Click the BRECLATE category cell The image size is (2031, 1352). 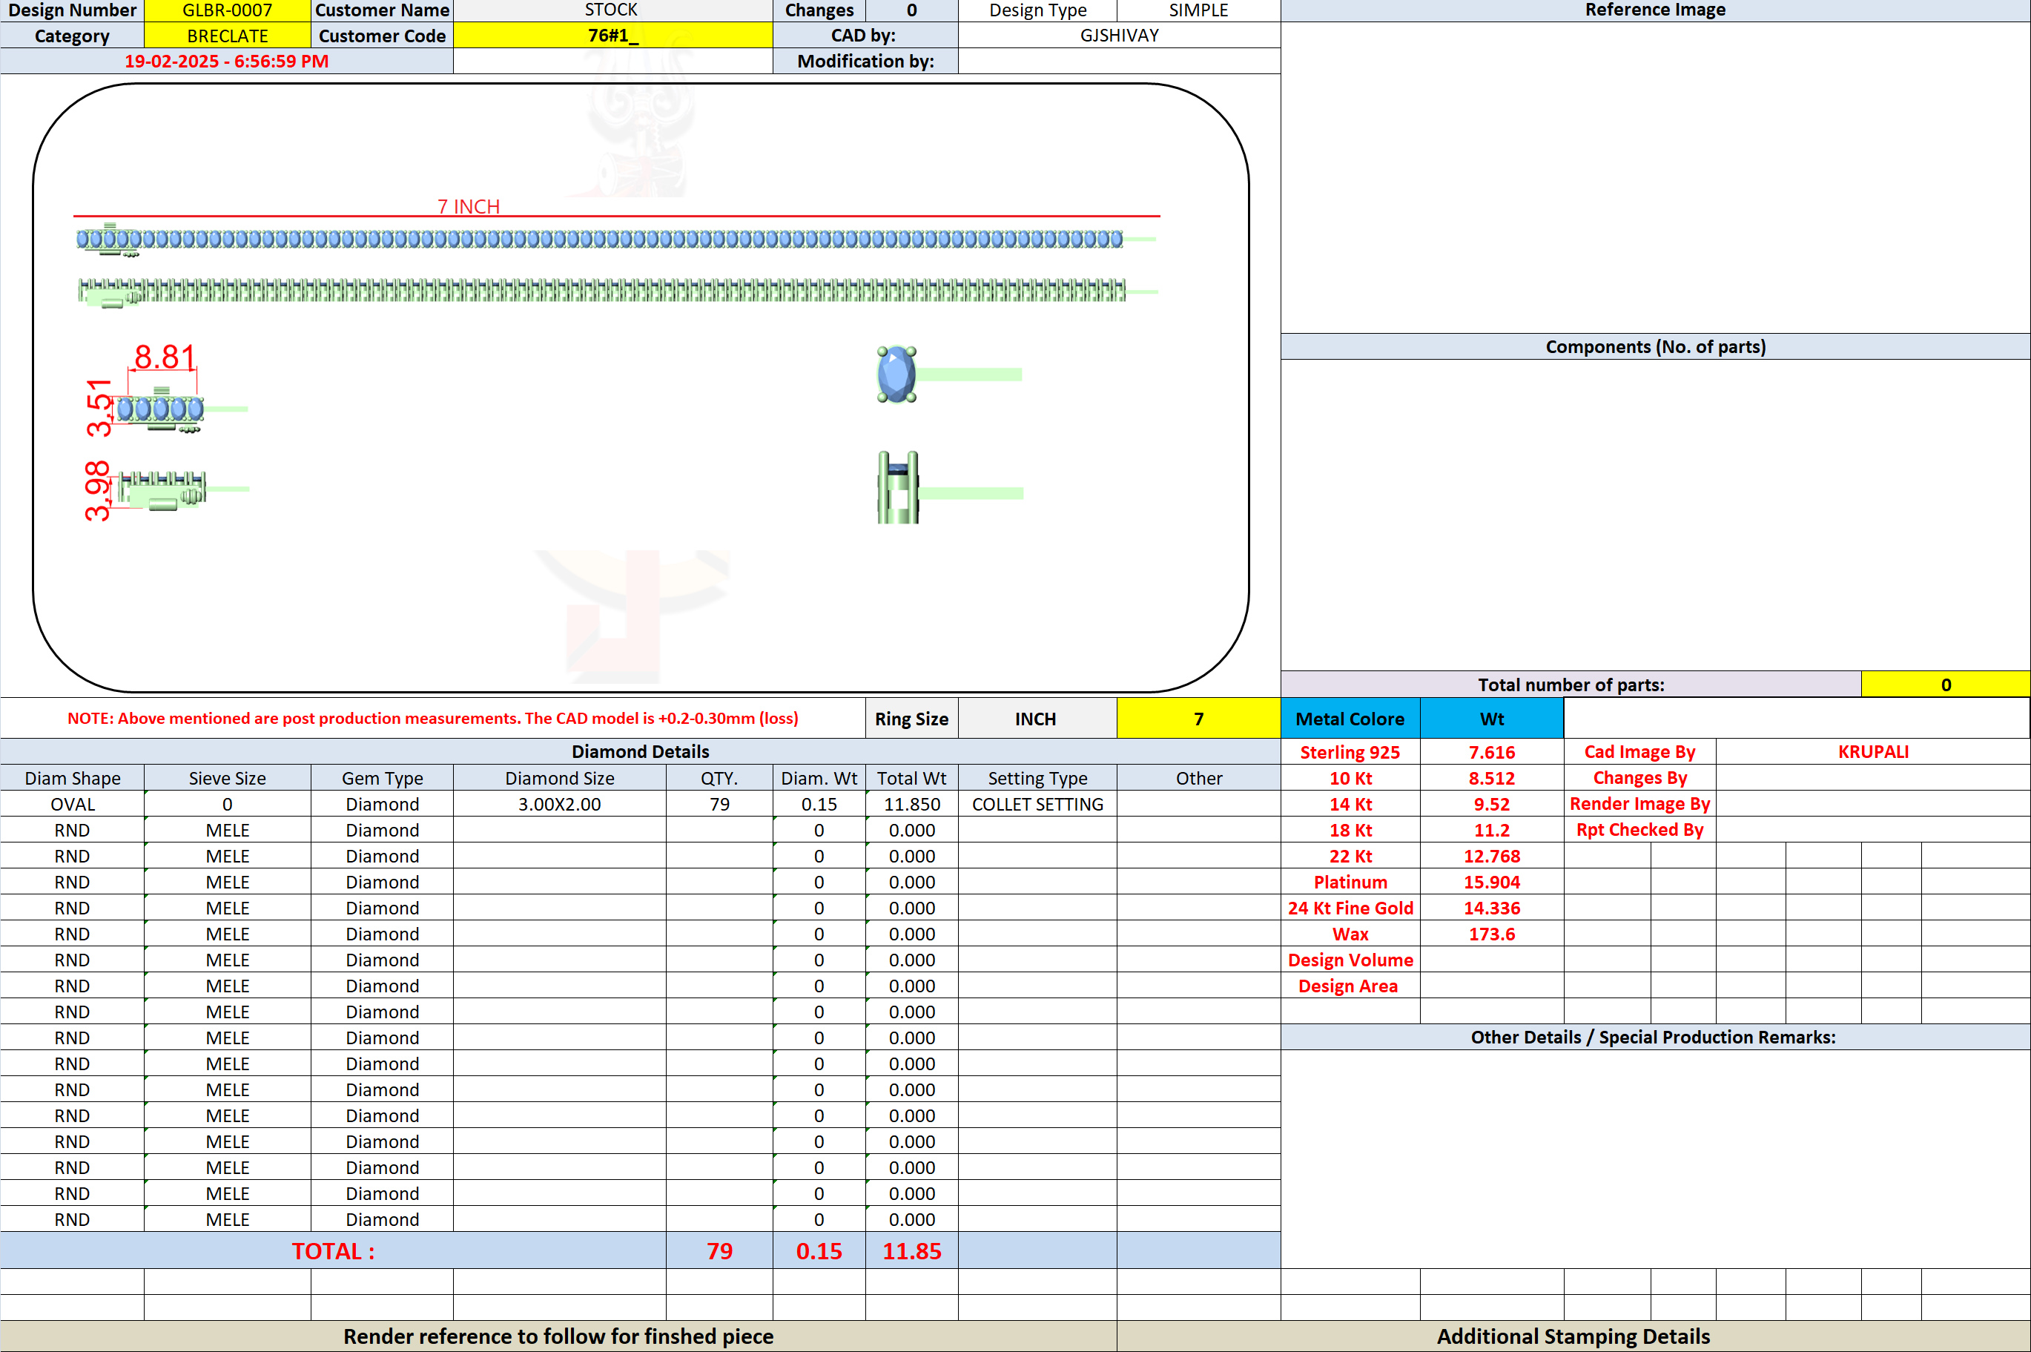pyautogui.click(x=227, y=36)
